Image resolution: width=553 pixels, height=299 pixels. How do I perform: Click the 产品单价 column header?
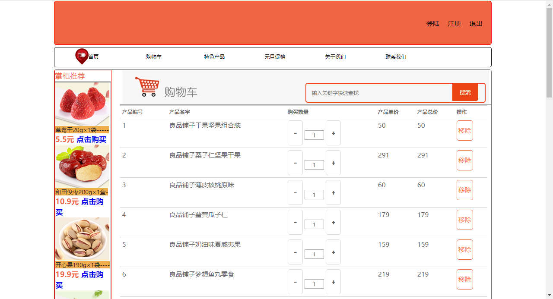click(388, 112)
